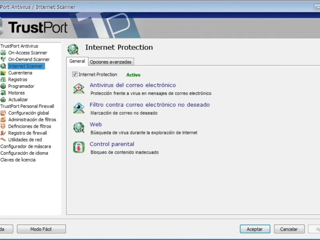Click the email antivirus envelope icon
The width and height of the screenshot is (320, 240).
click(x=79, y=88)
